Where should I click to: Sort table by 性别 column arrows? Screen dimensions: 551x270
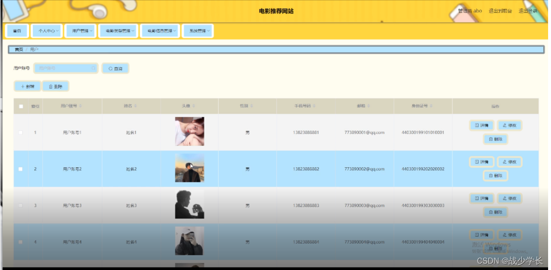[252, 106]
